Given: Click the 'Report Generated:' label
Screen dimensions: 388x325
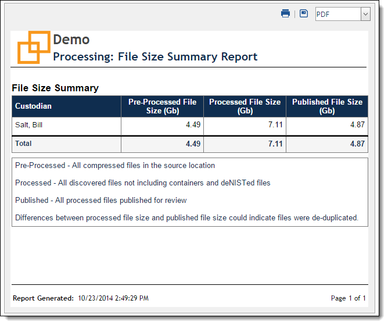Looking at the screenshot, I should (44, 298).
